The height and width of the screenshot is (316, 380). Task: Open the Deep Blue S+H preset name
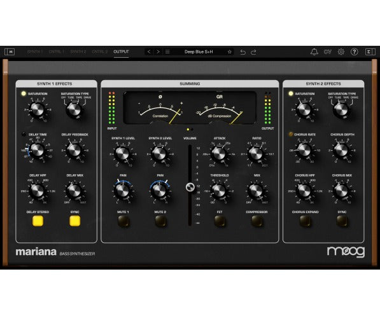[199, 52]
